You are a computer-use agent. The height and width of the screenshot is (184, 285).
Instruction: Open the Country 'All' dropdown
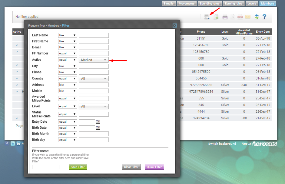click(94, 79)
